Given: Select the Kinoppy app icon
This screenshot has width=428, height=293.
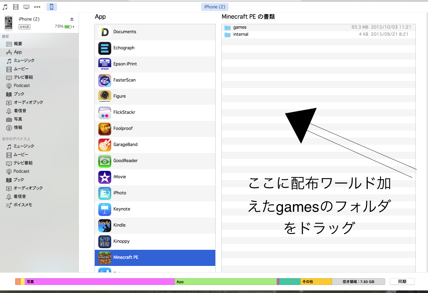Looking at the screenshot, I should (x=105, y=241).
